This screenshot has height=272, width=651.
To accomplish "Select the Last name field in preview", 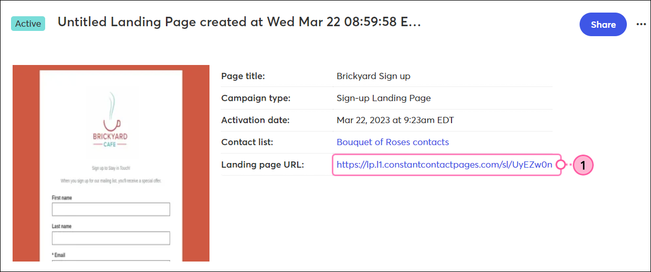I will [111, 238].
